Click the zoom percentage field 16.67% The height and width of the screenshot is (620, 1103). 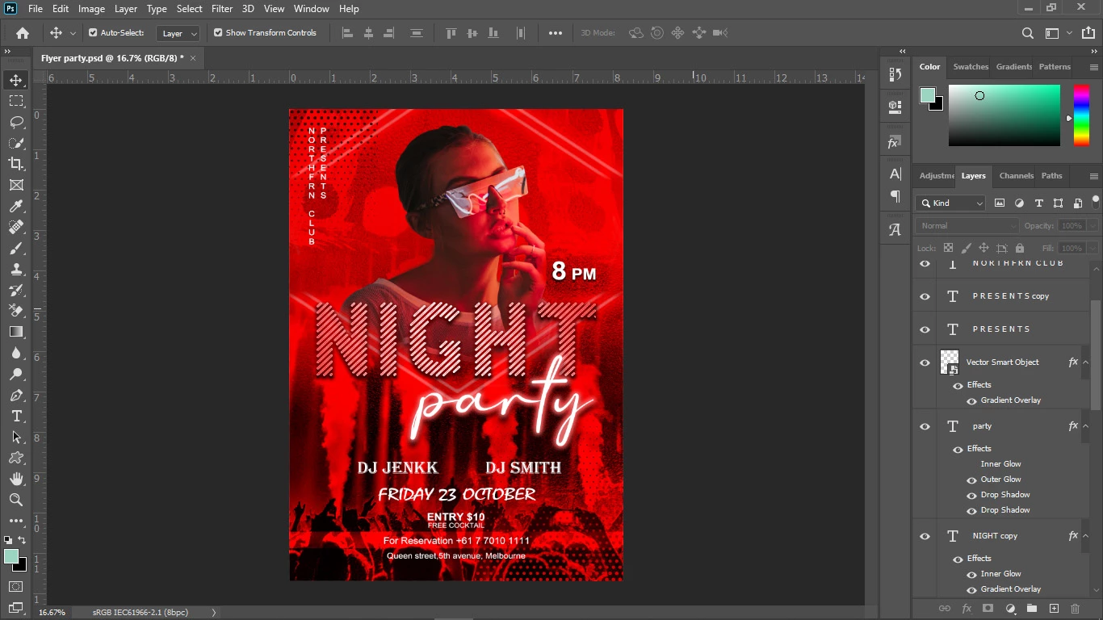(52, 613)
